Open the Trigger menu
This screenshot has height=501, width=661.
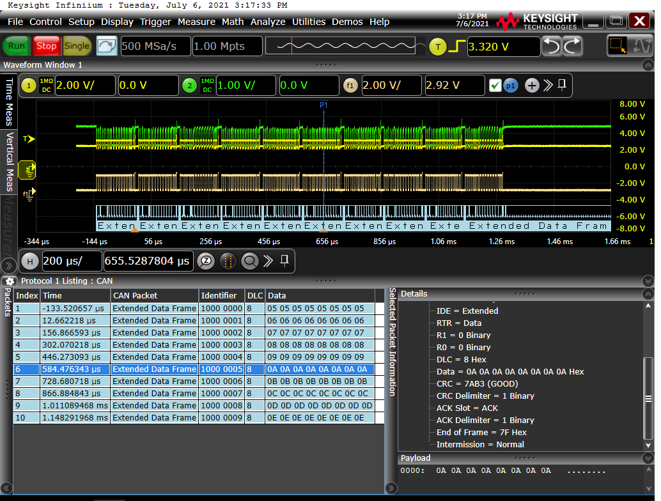155,22
